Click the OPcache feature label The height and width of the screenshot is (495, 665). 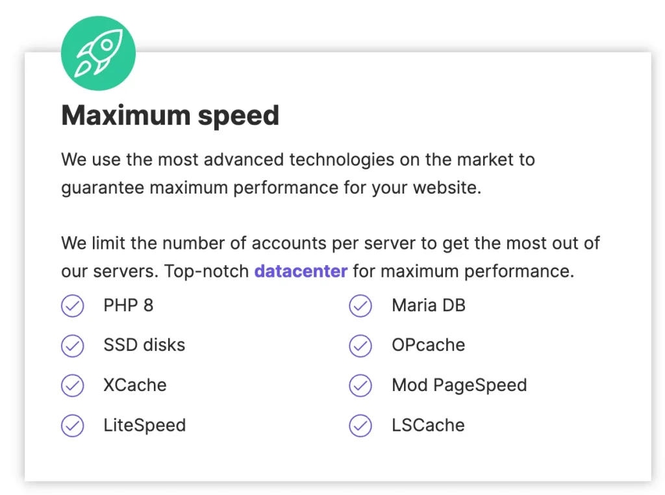(x=429, y=345)
